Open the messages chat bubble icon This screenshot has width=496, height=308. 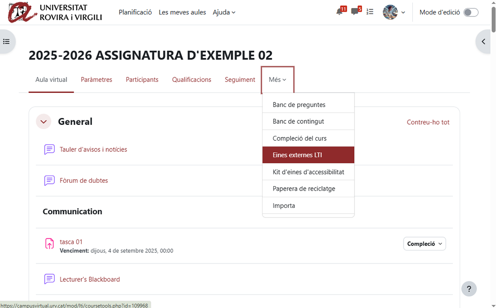click(x=355, y=12)
